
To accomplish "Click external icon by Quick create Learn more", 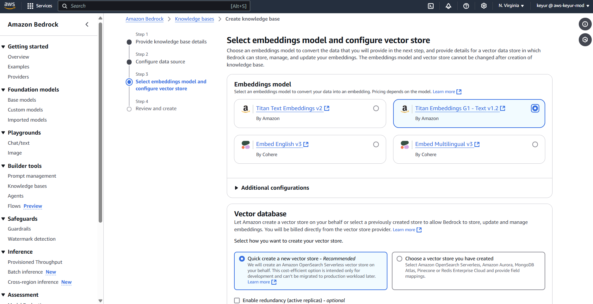I will [274, 282].
